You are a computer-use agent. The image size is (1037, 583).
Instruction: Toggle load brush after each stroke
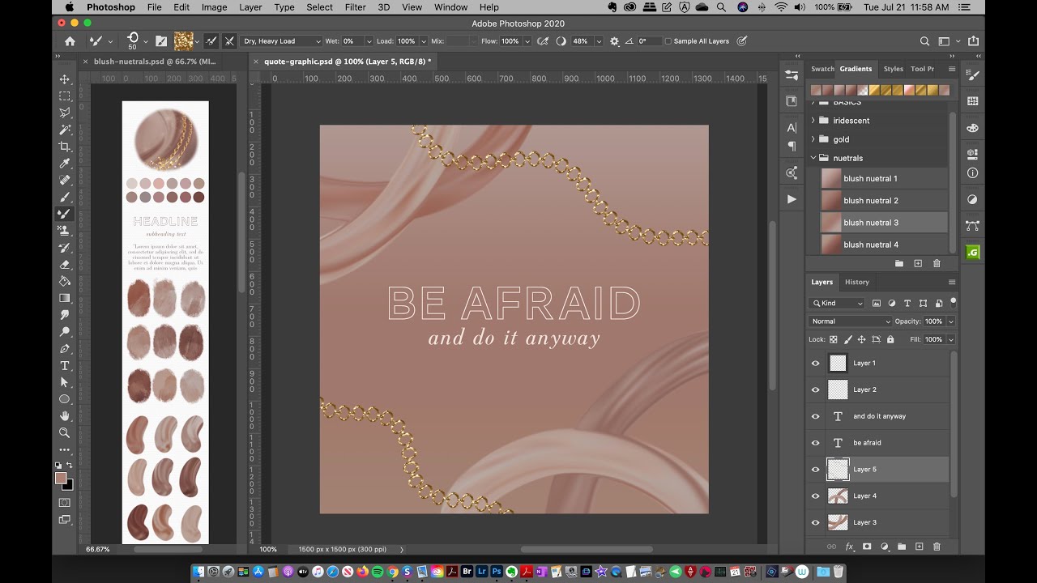(211, 41)
